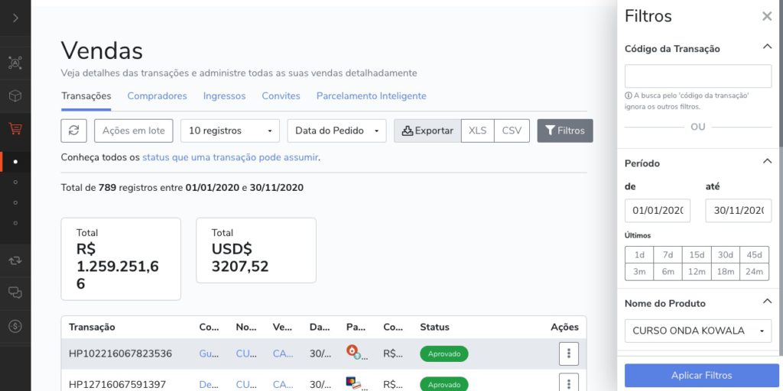Close the Filtros panel
The height and width of the screenshot is (391, 783).
(767, 17)
